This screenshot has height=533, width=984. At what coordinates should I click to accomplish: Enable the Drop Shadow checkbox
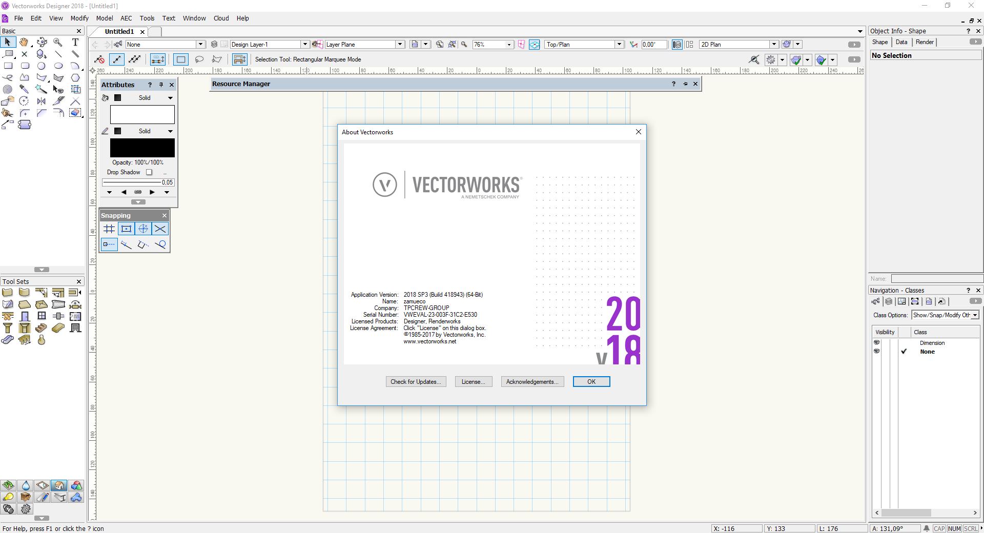click(149, 172)
